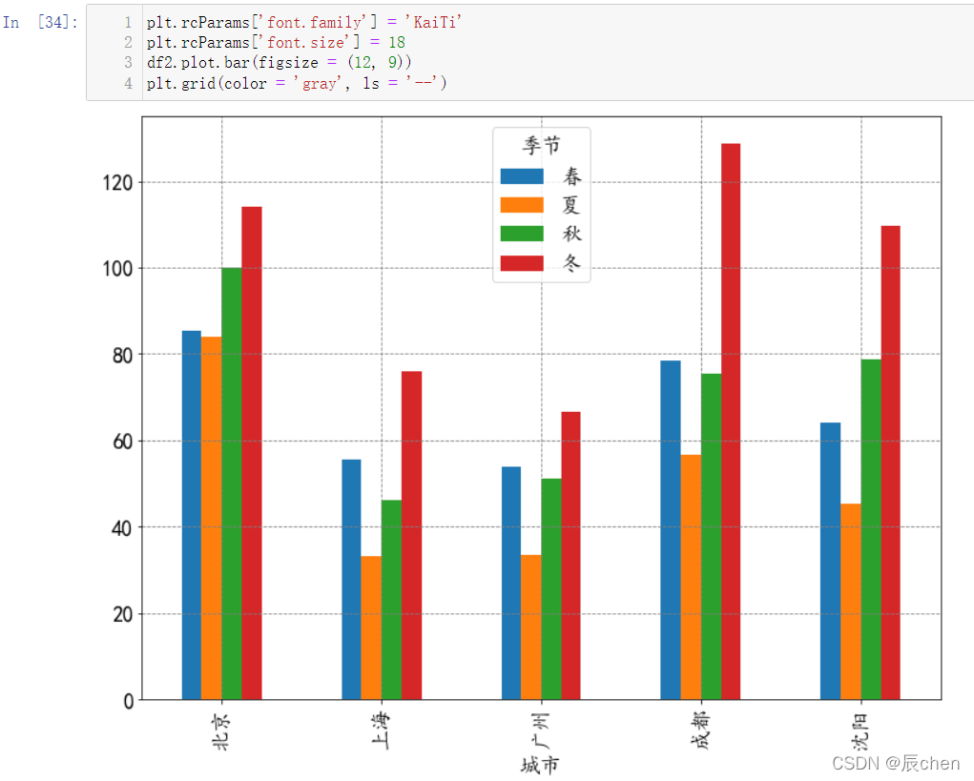Click code line 3 df2.plot.bar call
Image resolution: width=974 pixels, height=781 pixels.
(279, 62)
